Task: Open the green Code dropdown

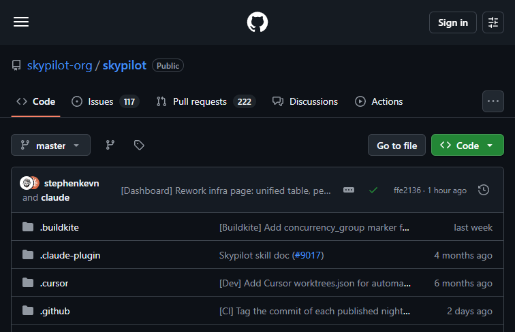Action: [467, 145]
